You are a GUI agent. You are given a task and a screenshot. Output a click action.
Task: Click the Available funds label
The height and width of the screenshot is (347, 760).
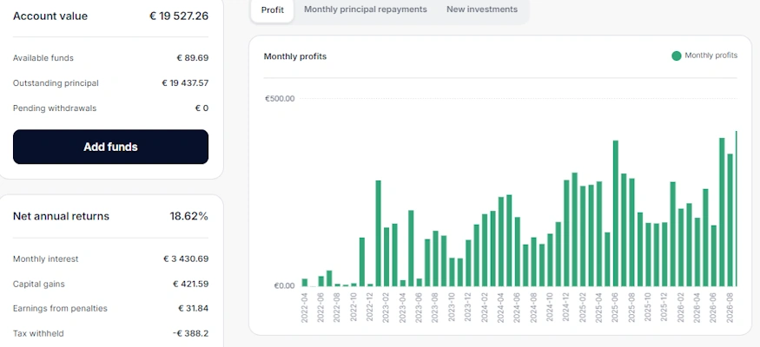pyautogui.click(x=43, y=58)
